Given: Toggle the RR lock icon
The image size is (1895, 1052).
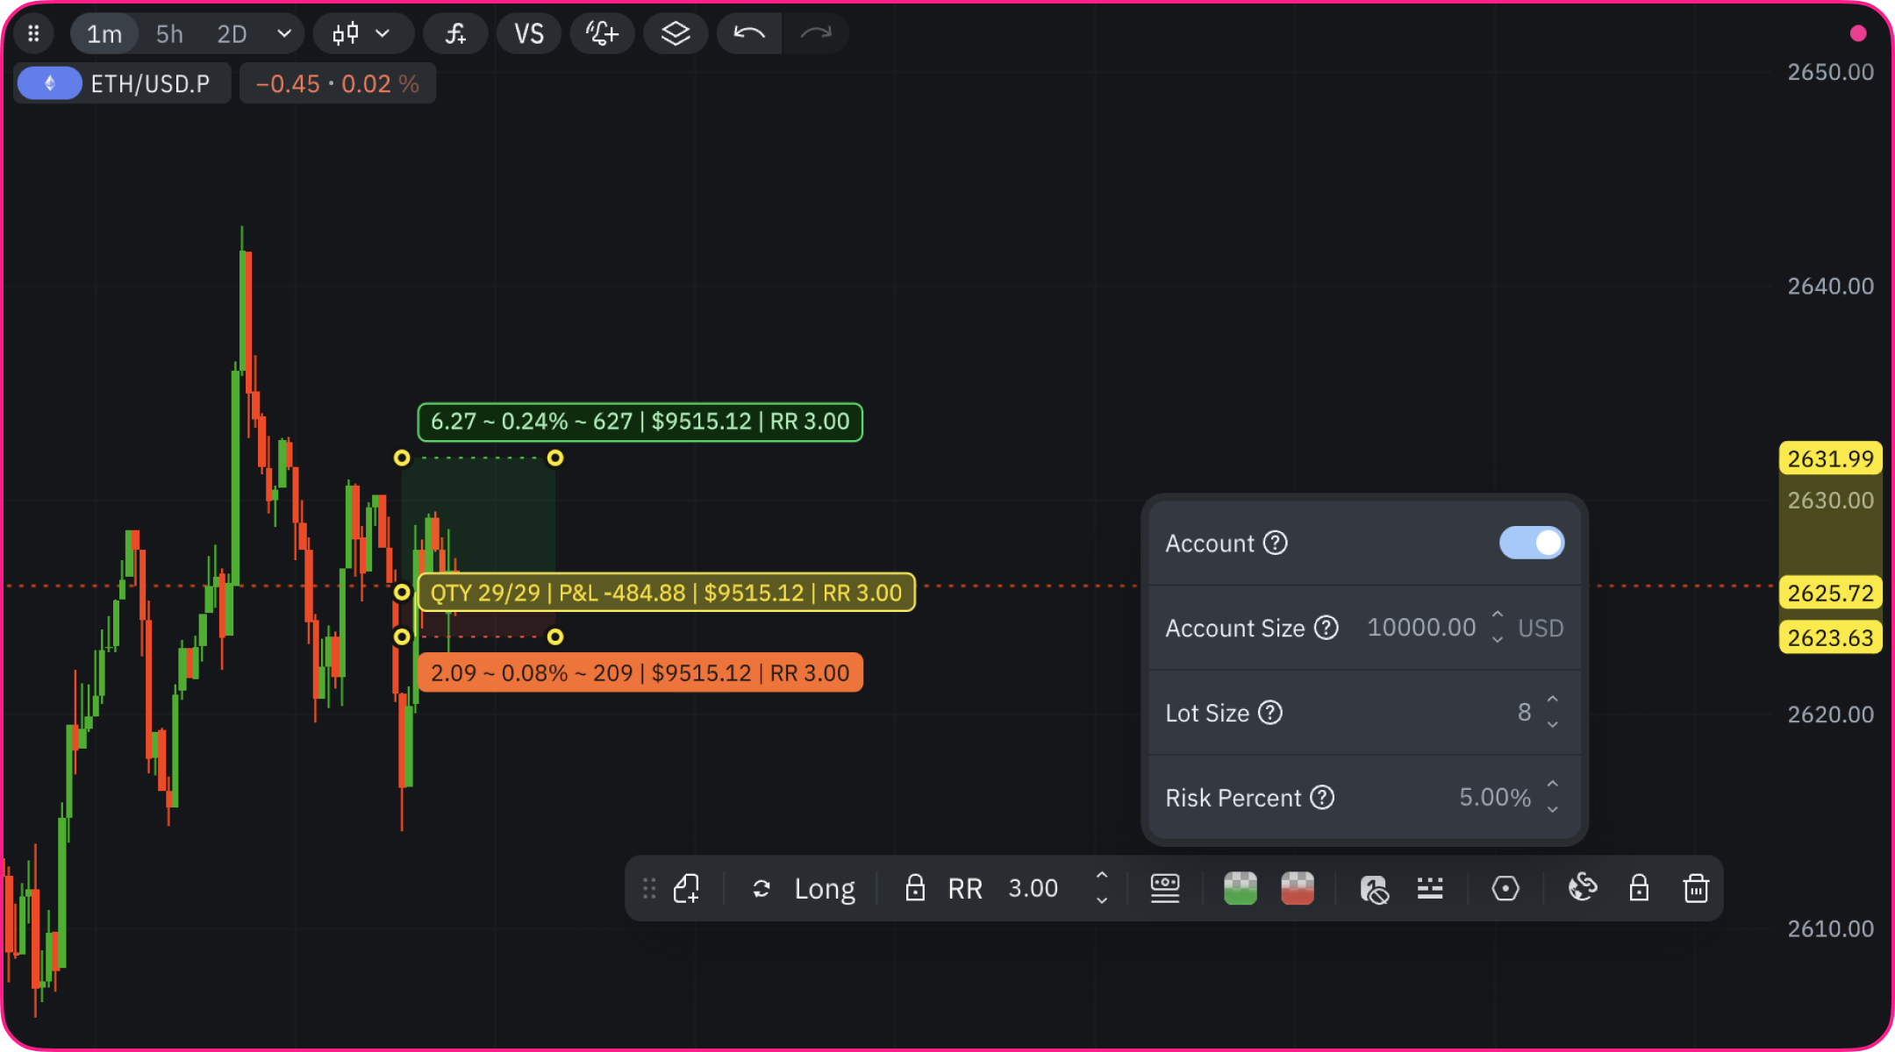Looking at the screenshot, I should tap(914, 889).
